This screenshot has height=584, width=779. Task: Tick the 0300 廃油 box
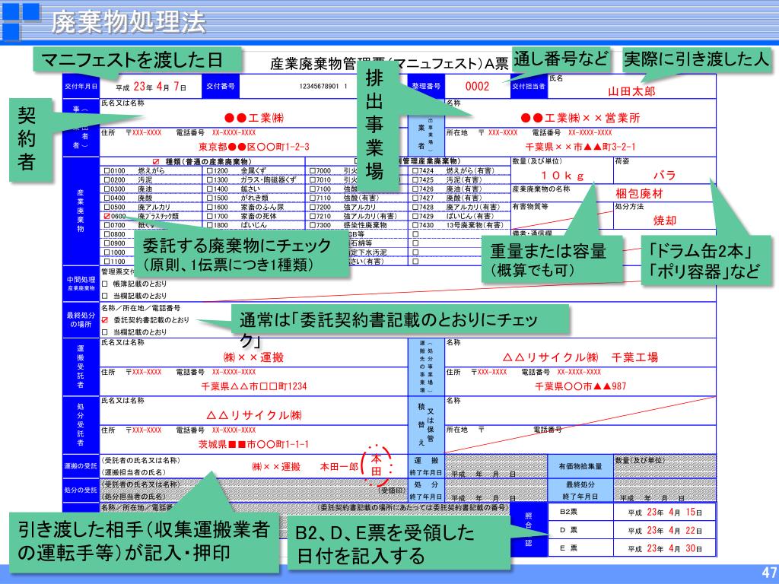[x=107, y=189]
